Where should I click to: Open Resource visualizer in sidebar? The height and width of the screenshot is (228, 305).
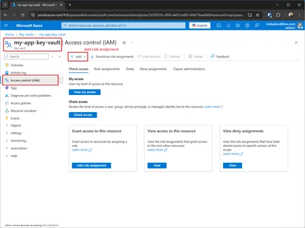24,111
